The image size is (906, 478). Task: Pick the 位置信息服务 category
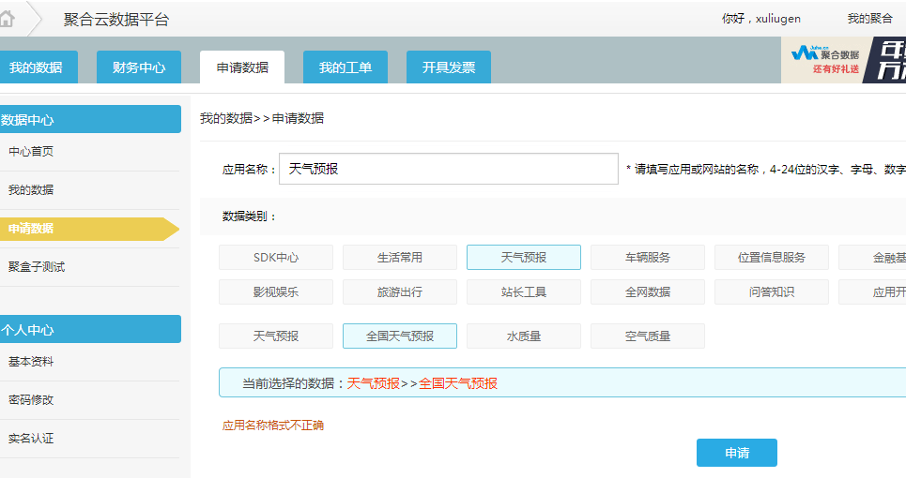click(x=772, y=258)
